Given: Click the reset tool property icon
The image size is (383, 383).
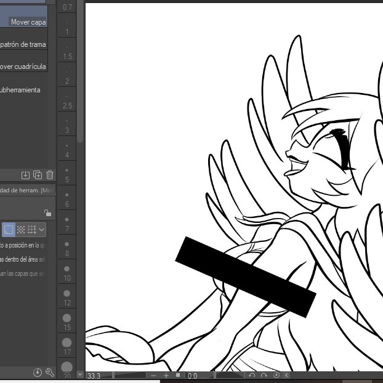Looking at the screenshot, I should point(37,373).
